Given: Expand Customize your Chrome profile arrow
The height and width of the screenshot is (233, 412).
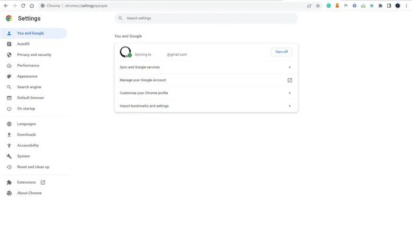Looking at the screenshot, I should 290,93.
